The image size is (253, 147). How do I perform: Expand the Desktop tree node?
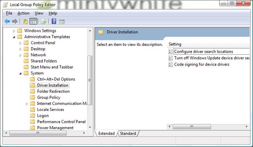20,49
